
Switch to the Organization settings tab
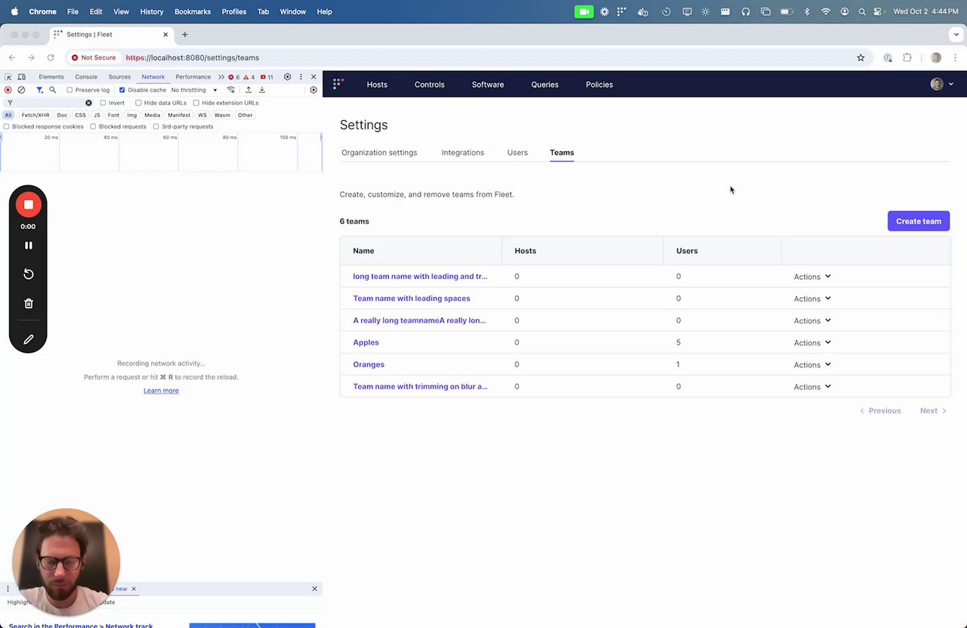point(379,153)
